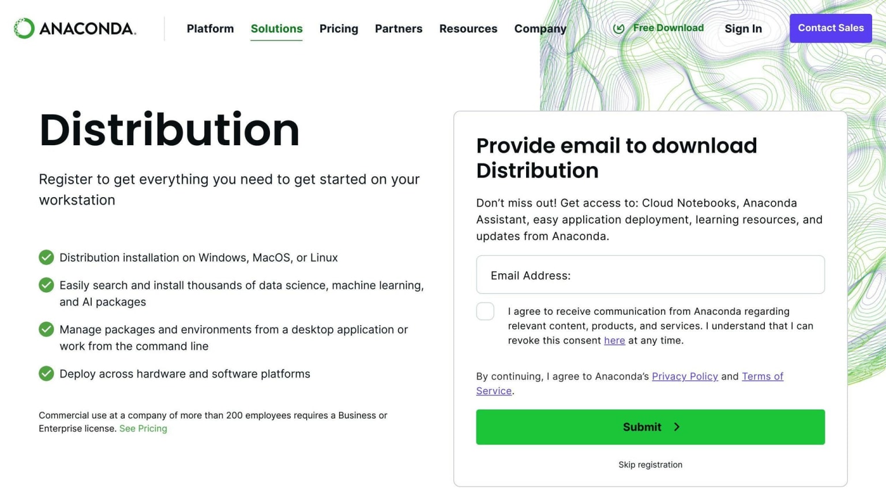Open the Terms of Service link
Image resolution: width=886 pixels, height=498 pixels.
coord(763,376)
